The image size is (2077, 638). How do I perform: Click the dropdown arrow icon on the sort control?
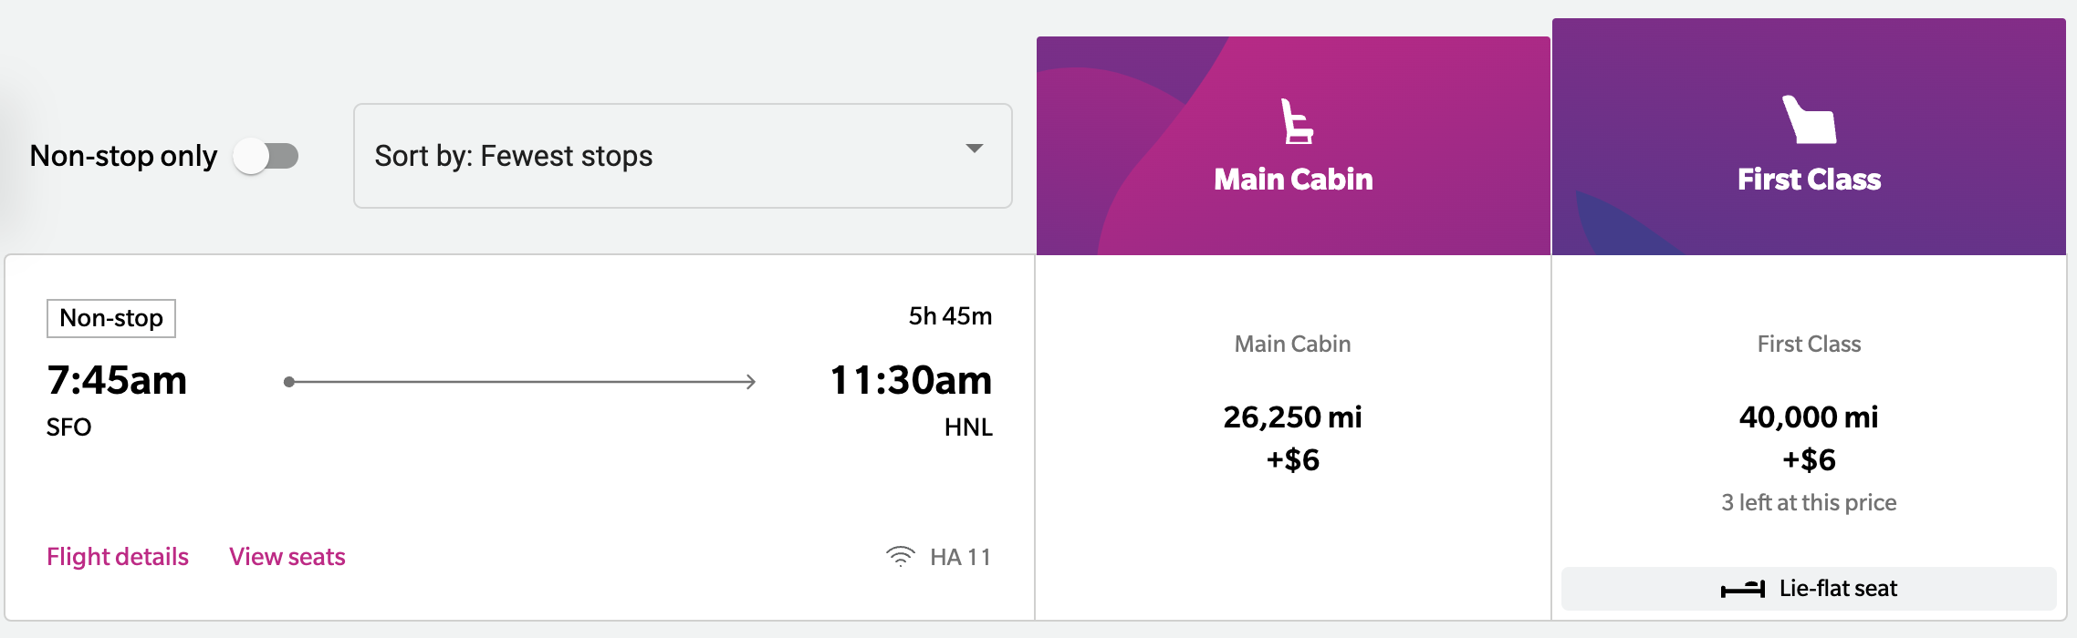pos(975,146)
